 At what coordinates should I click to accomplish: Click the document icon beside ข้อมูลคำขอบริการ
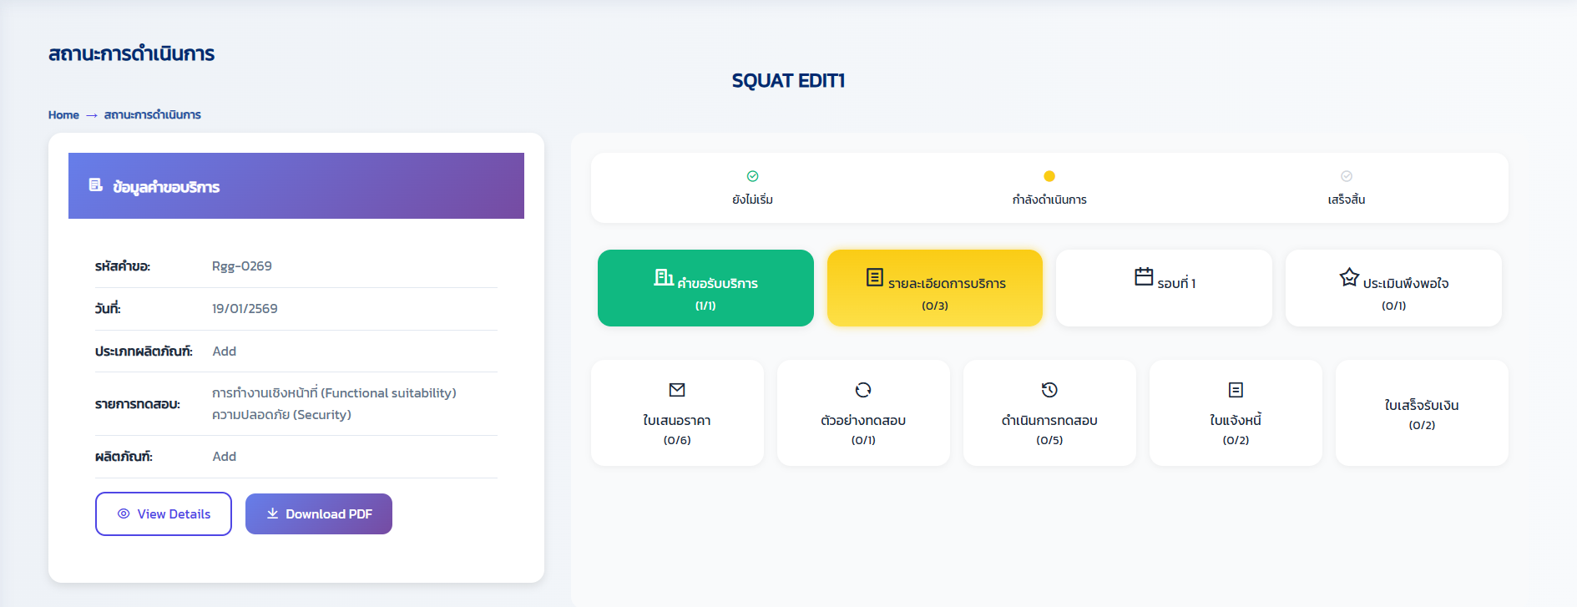point(96,185)
